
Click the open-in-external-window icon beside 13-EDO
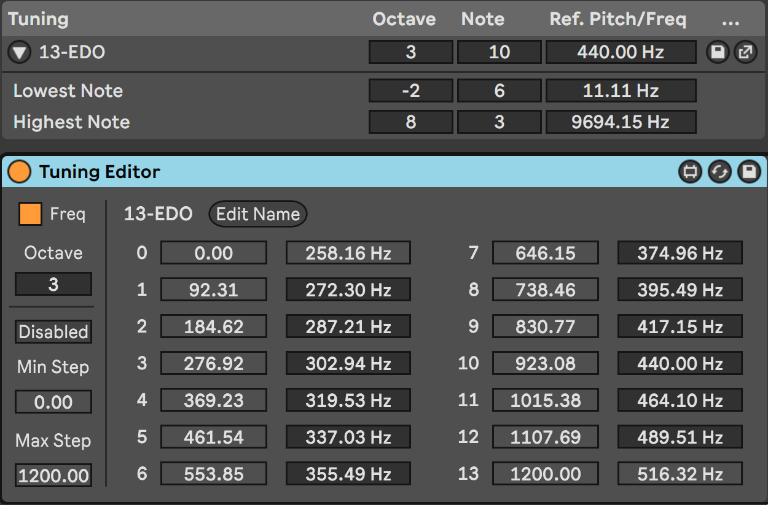click(x=745, y=52)
